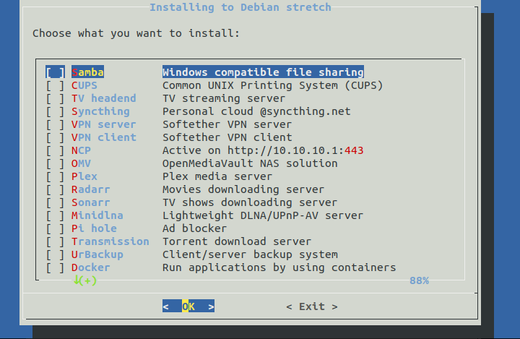520x339 pixels.
Task: Click 'OpenMediaVault NAS solution' description
Action: click(250, 163)
